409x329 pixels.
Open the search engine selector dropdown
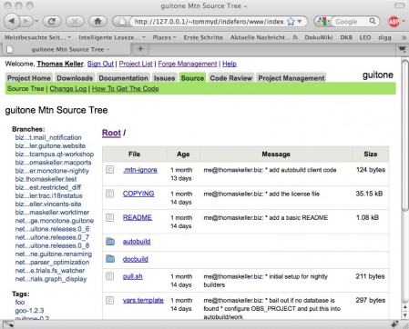tap(323, 22)
